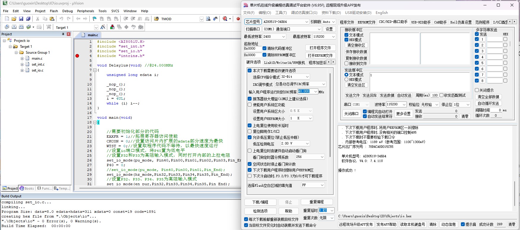Click the Cut scissors icon

pos(38,19)
